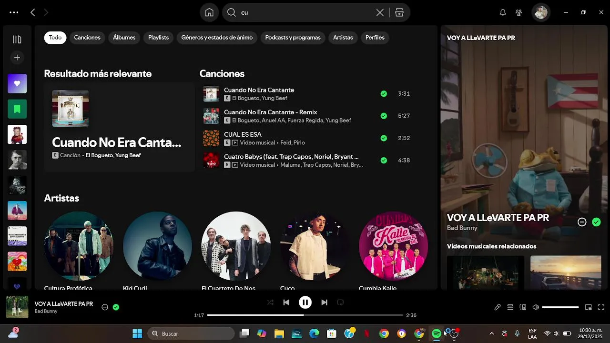Select the Artistas filter chip
Image resolution: width=610 pixels, height=343 pixels.
[343, 38]
